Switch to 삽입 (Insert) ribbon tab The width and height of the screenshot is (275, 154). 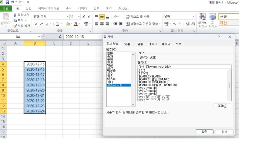click(28, 8)
